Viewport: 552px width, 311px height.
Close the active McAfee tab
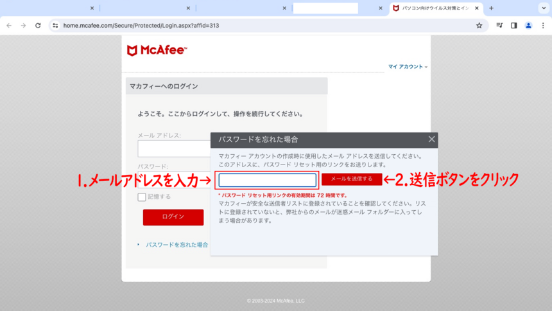(x=477, y=8)
